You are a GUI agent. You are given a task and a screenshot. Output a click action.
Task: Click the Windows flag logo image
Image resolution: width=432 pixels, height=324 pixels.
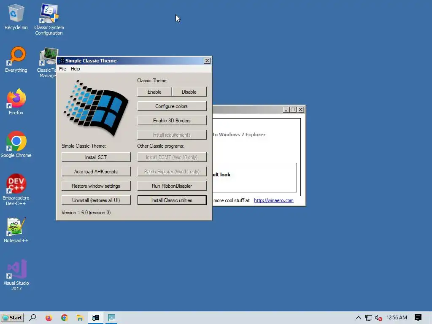coord(96,108)
